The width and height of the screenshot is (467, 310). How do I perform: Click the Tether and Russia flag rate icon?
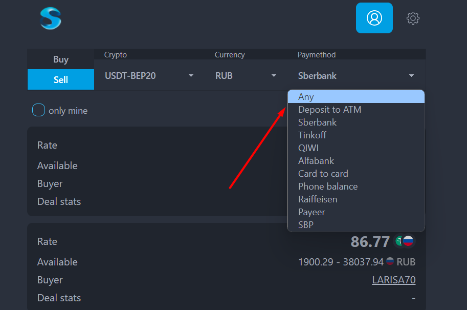405,241
